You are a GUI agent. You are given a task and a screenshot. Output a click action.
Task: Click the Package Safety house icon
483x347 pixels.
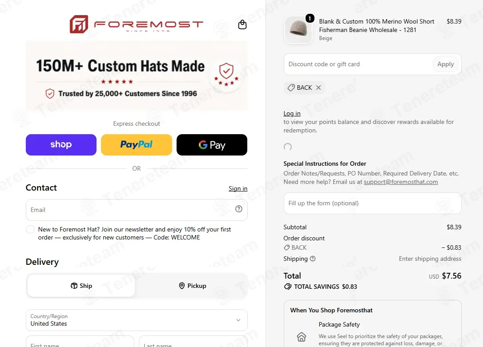(x=302, y=337)
